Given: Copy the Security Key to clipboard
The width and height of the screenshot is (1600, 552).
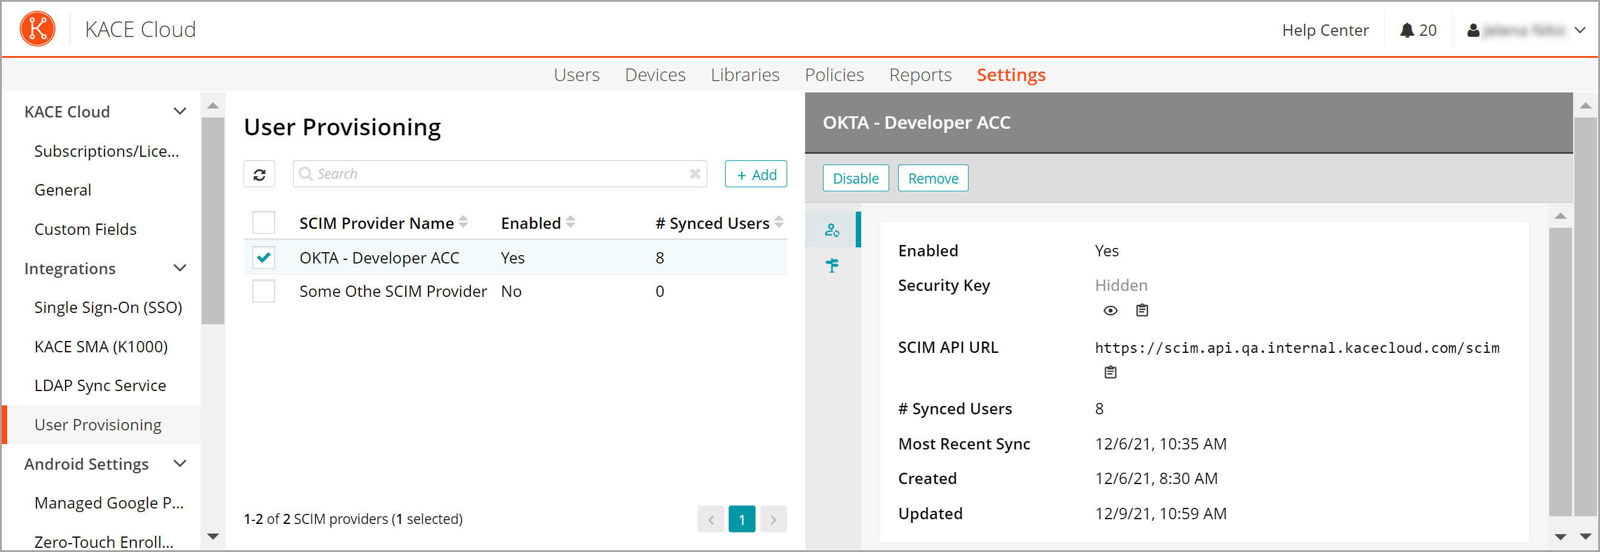Looking at the screenshot, I should click(x=1142, y=311).
